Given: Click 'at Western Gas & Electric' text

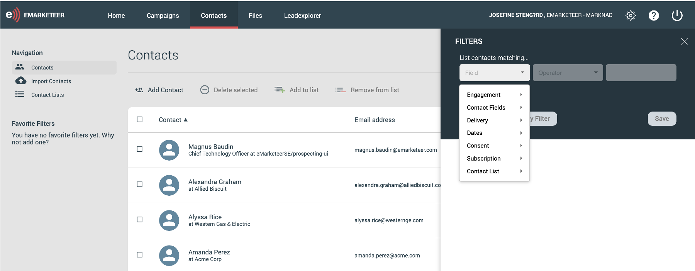Looking at the screenshot, I should (219, 224).
